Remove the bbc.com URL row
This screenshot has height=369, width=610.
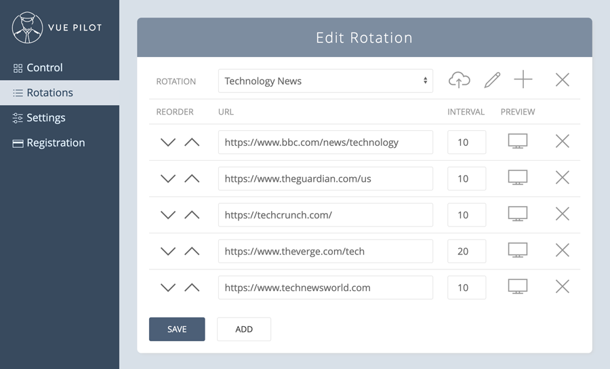click(562, 141)
